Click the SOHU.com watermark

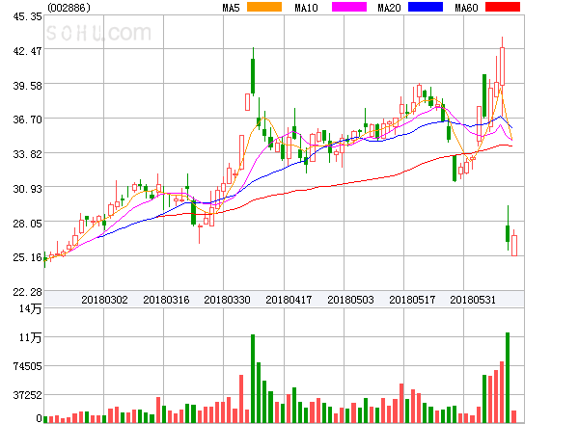98,33
